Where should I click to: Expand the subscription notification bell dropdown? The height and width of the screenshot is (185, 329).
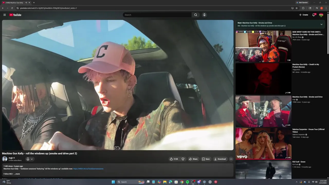pos(30,159)
